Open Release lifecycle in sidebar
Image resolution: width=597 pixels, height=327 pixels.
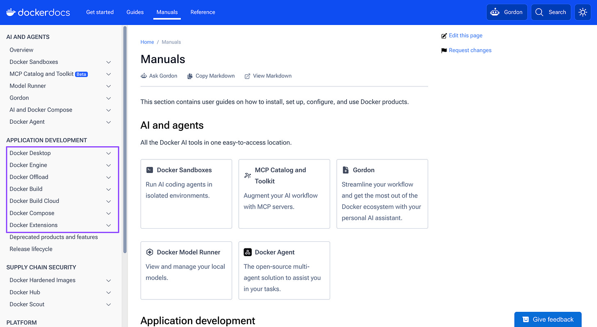(31, 249)
